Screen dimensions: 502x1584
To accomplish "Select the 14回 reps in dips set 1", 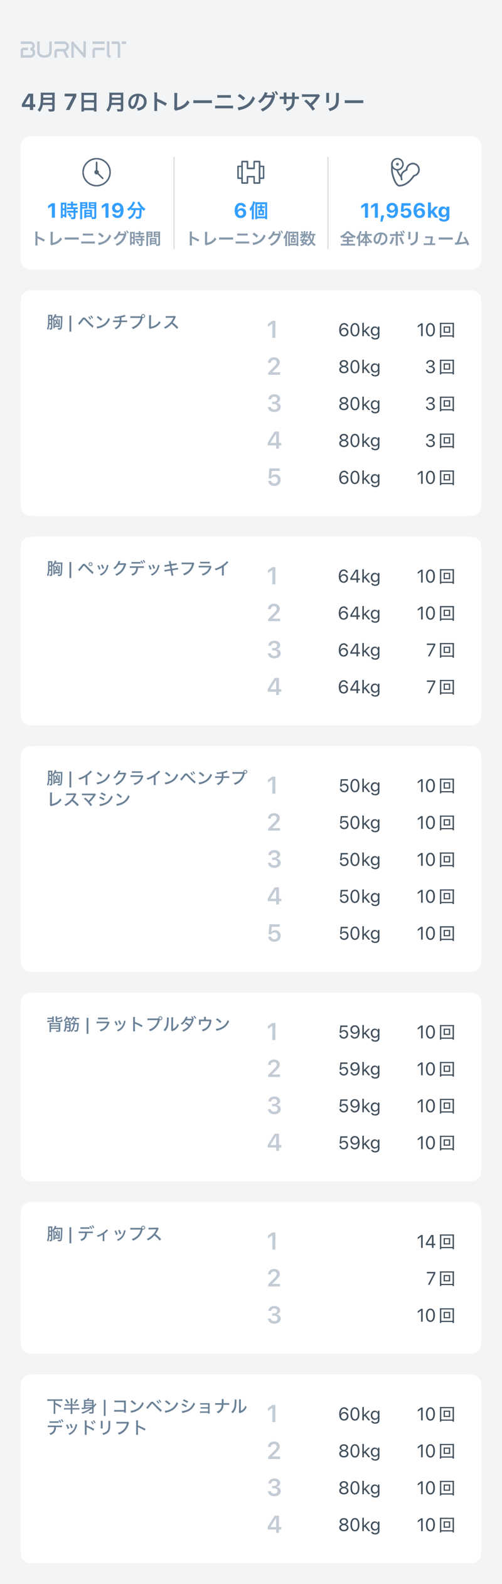I will pos(435,1241).
